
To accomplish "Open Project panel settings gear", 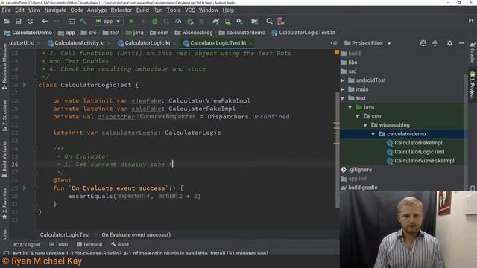I will click(449, 43).
